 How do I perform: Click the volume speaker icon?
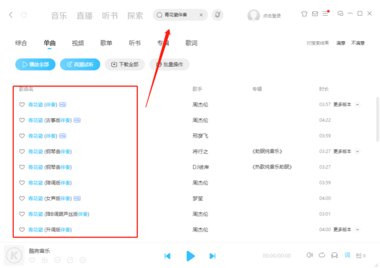[310, 255]
